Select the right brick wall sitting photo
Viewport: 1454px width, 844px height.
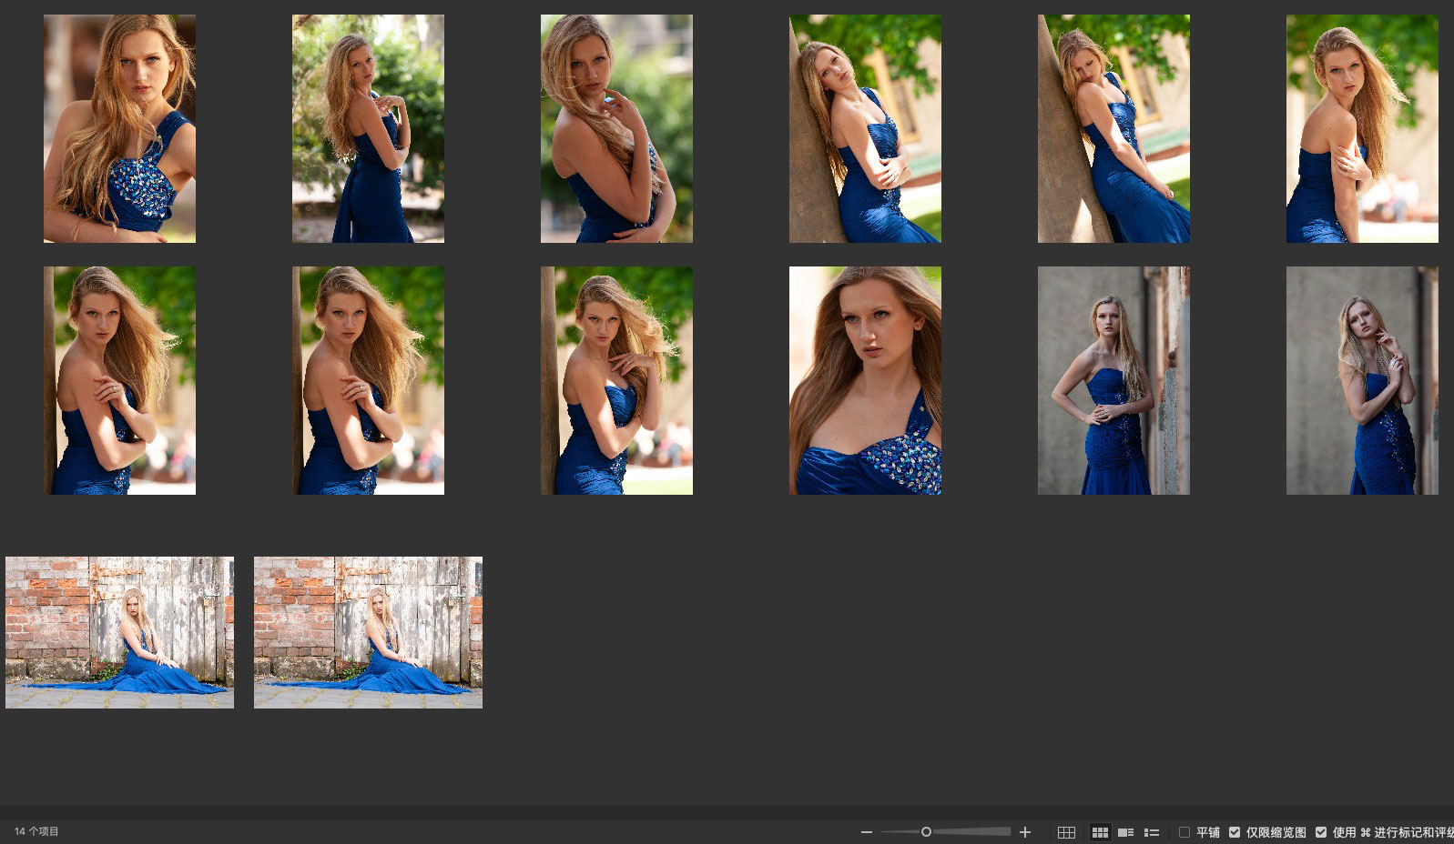[368, 632]
